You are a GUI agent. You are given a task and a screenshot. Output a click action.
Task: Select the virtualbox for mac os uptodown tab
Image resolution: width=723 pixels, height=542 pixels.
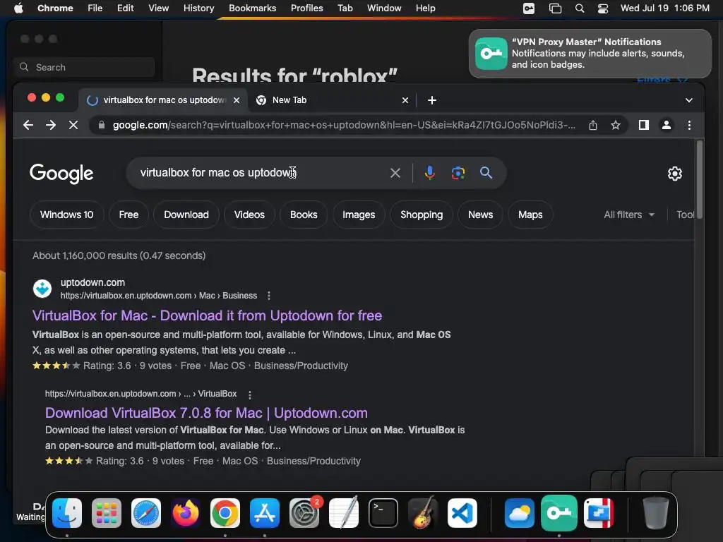tap(164, 100)
